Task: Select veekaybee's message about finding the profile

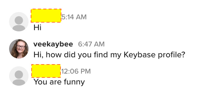Action: click(109, 55)
